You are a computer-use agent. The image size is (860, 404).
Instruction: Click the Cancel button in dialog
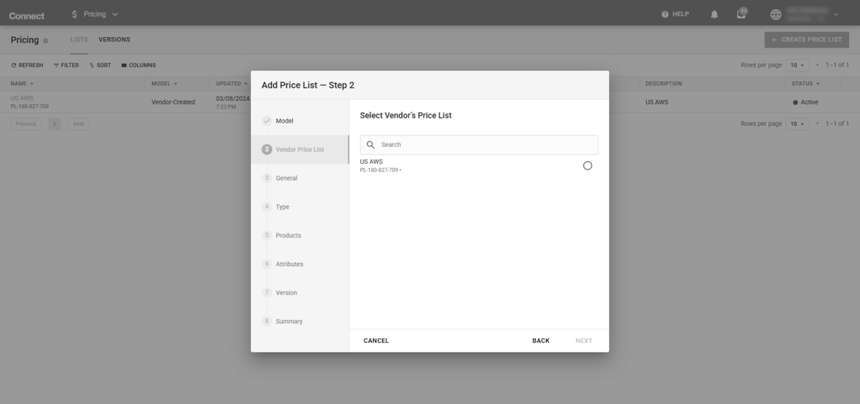tap(376, 340)
